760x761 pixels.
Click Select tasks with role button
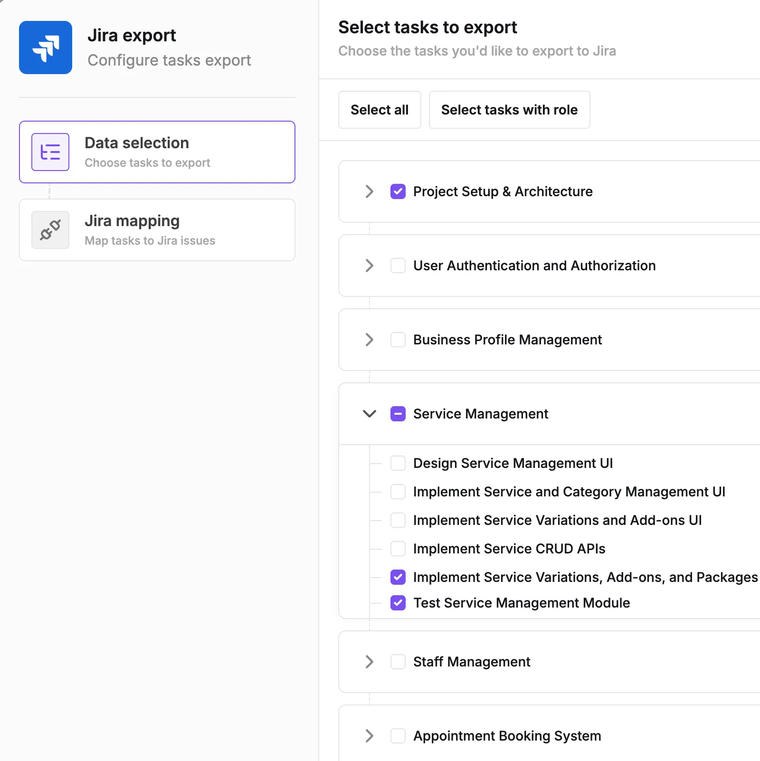click(509, 110)
